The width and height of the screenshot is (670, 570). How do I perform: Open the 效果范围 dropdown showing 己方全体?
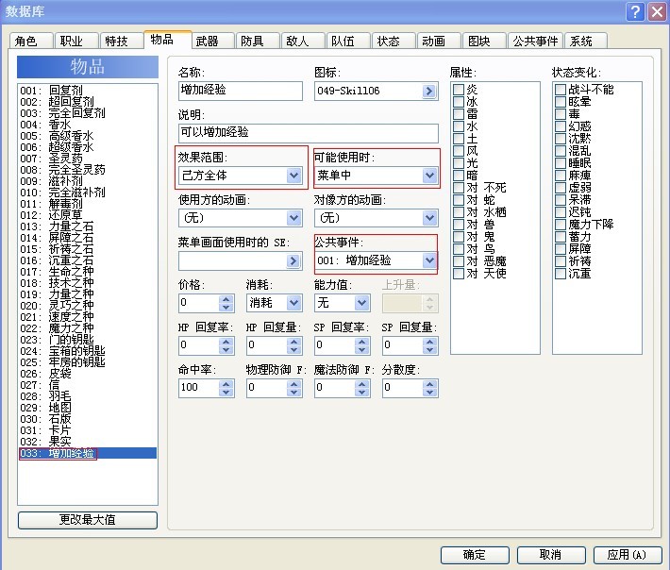coord(241,176)
